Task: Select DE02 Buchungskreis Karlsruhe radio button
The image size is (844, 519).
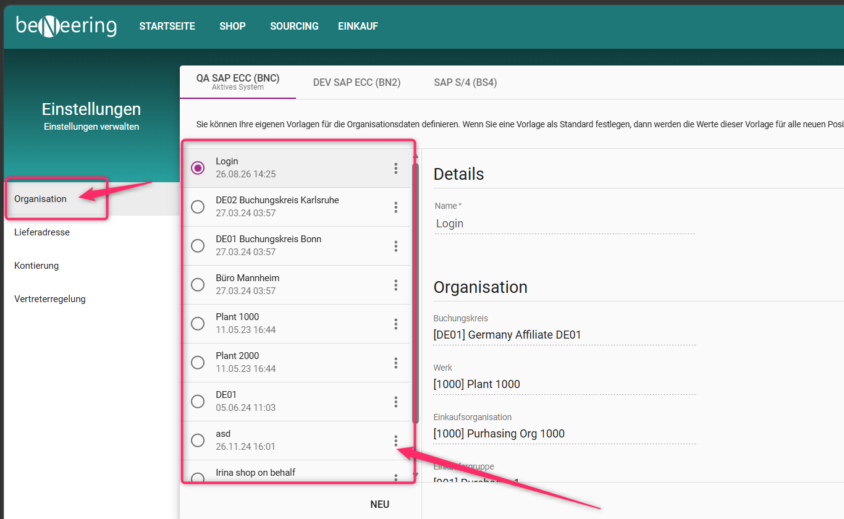Action: tap(198, 207)
